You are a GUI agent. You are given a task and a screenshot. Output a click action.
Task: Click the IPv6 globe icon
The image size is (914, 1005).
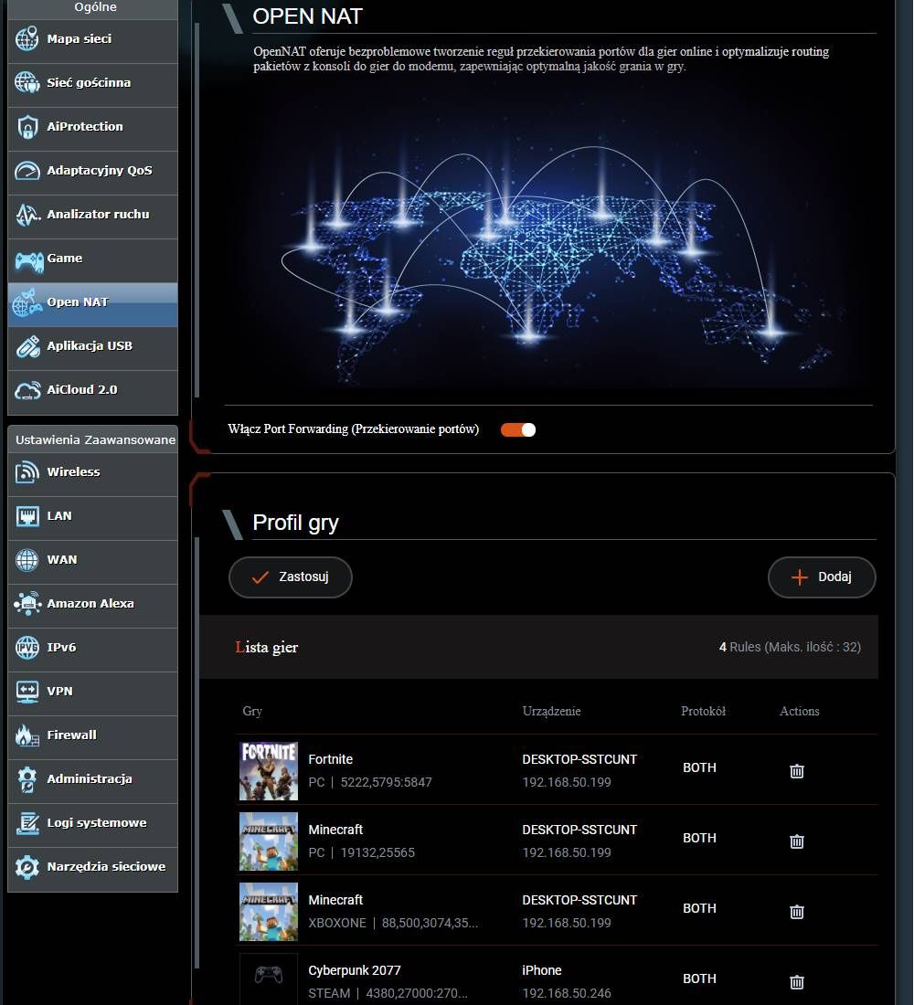(x=27, y=648)
